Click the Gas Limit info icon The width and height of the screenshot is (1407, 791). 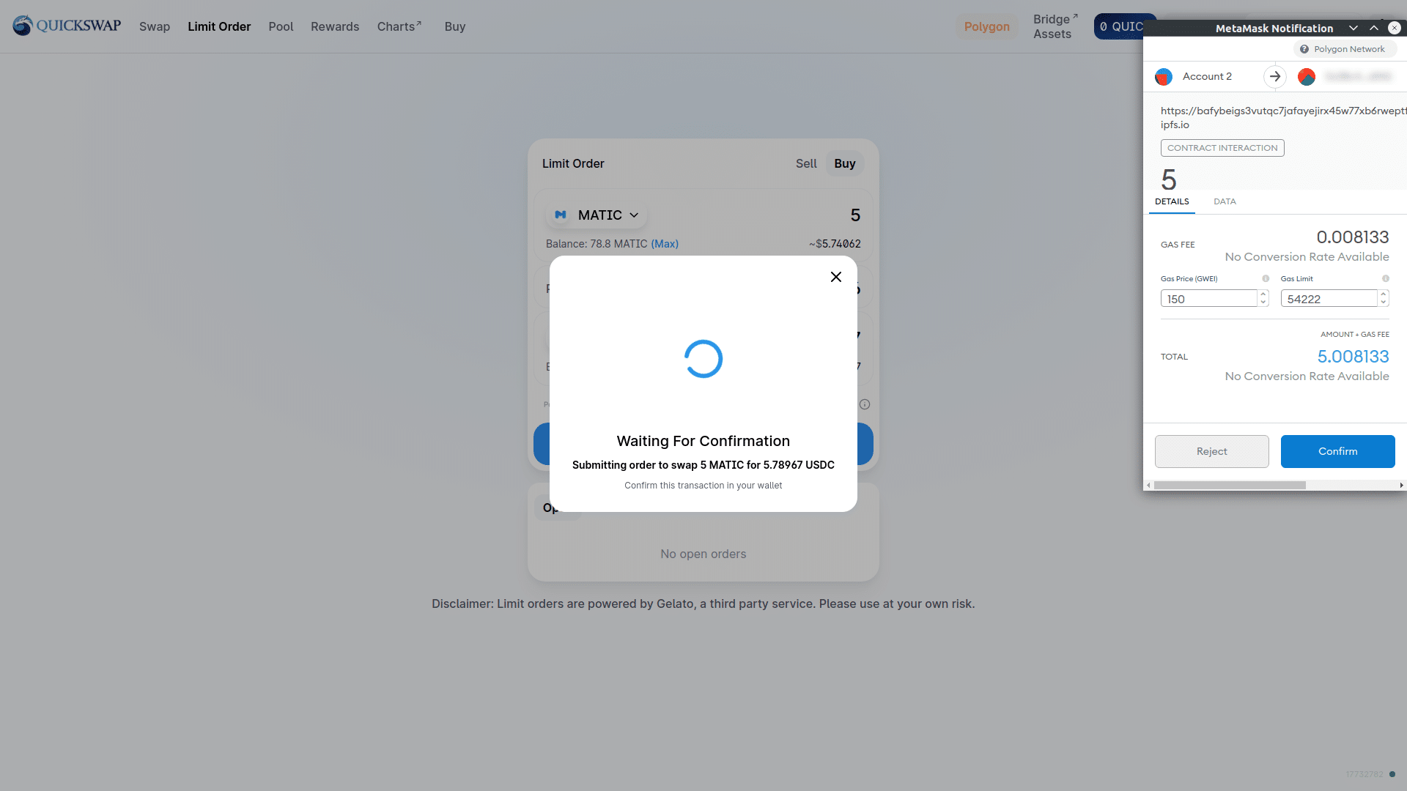(x=1386, y=279)
